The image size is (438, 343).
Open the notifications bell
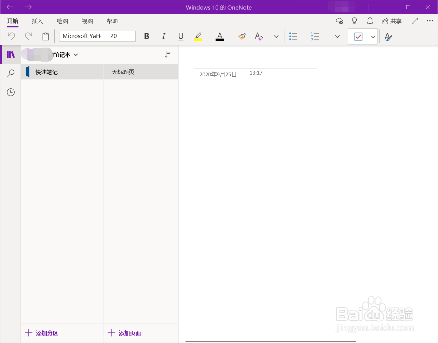point(370,21)
